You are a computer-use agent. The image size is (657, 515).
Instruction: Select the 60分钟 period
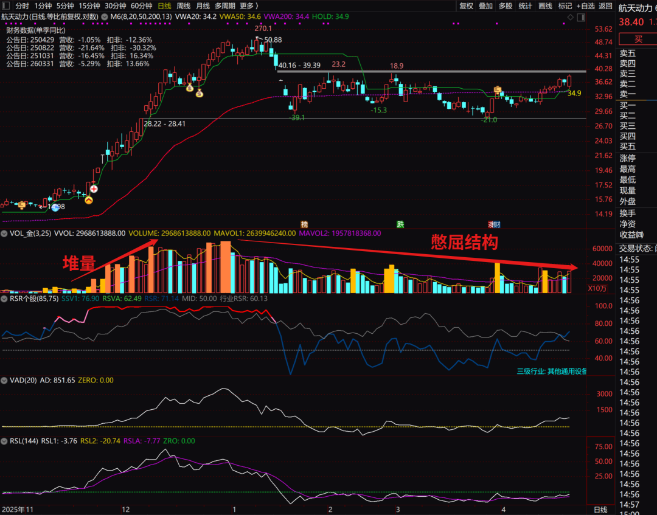coord(141,6)
